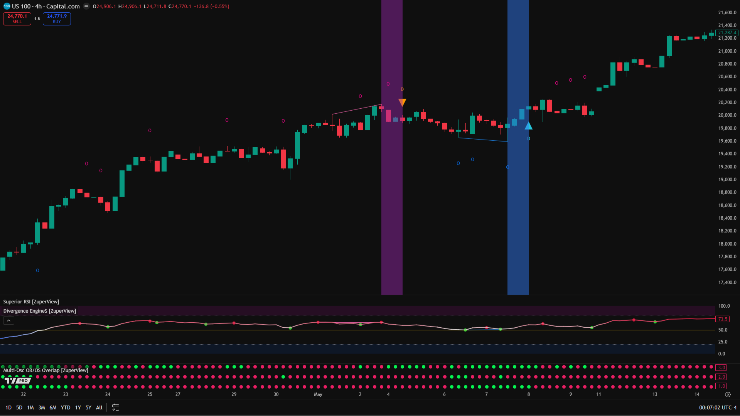Open chart settings gear icon

728,394
